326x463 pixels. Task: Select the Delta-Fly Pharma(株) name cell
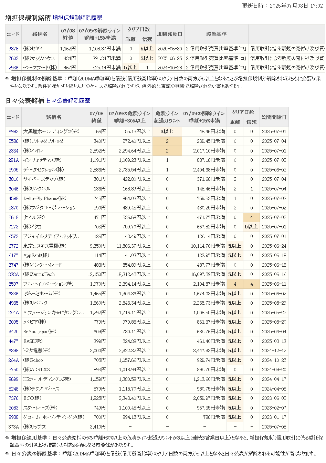pos(53,198)
